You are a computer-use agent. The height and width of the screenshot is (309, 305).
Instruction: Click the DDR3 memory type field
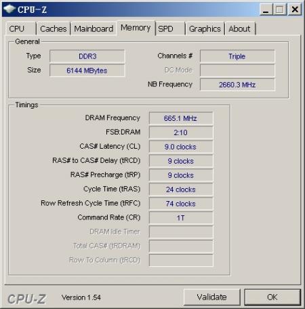pyautogui.click(x=87, y=56)
